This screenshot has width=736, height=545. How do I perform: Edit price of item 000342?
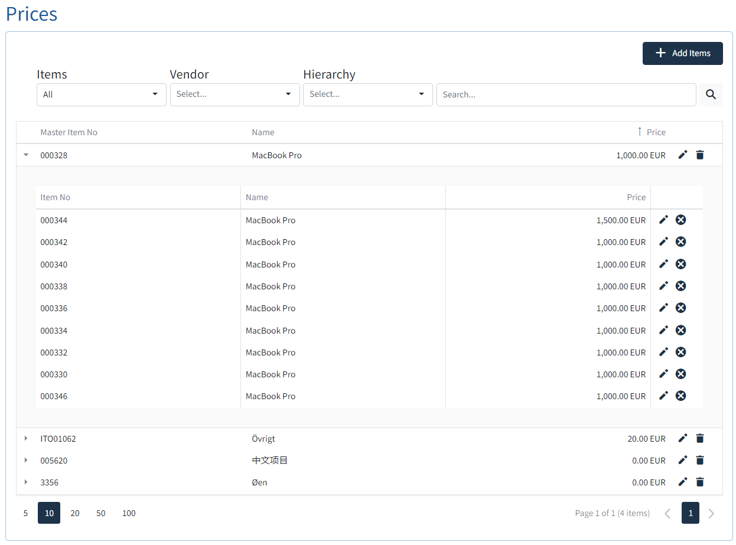pyautogui.click(x=663, y=242)
